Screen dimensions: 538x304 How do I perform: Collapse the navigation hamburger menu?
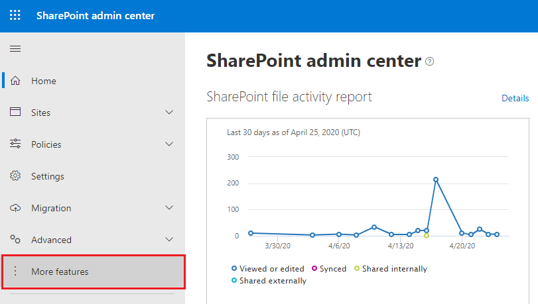pos(15,48)
